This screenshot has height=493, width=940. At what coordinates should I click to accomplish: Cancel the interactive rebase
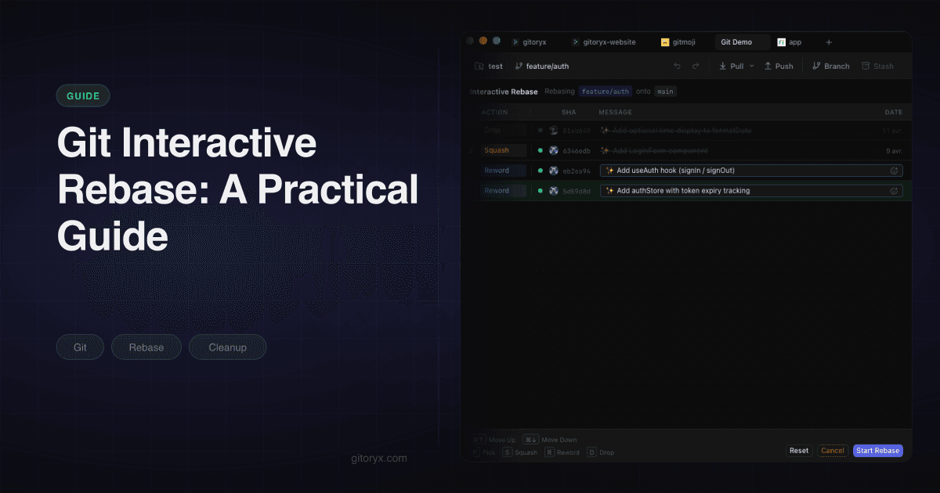click(833, 451)
